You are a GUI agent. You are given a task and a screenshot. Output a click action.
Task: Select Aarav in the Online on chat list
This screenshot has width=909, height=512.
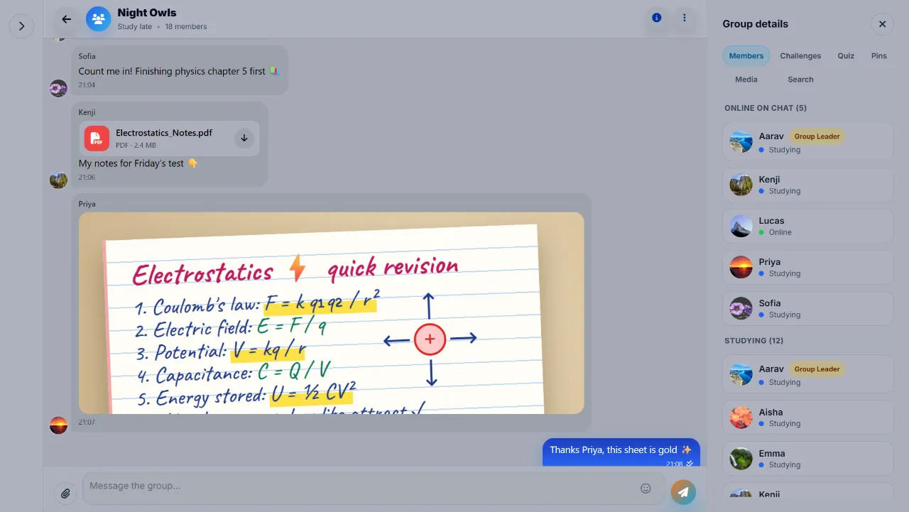[808, 142]
